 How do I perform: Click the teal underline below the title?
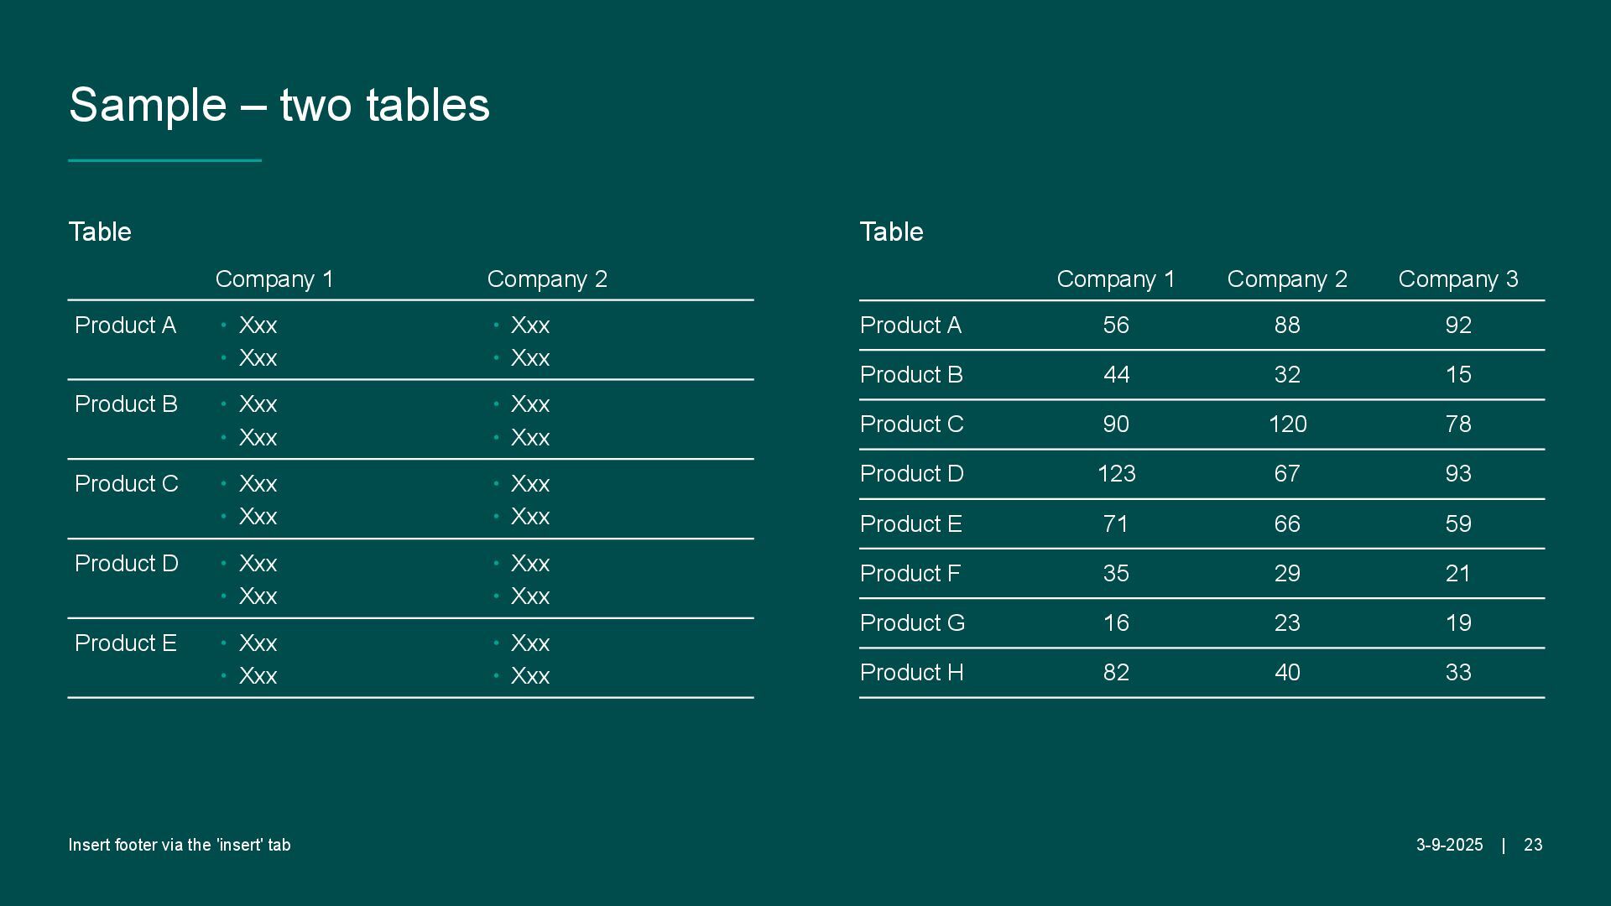pyautogui.click(x=164, y=159)
